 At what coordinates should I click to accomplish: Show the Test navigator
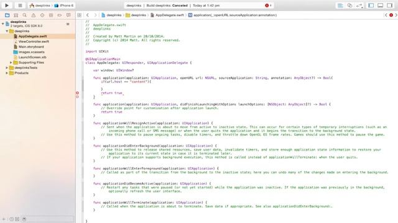click(42, 15)
